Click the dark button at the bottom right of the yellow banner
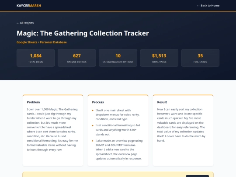Image resolution: width=236 pixels, height=177 pixels. [x=197, y=176]
